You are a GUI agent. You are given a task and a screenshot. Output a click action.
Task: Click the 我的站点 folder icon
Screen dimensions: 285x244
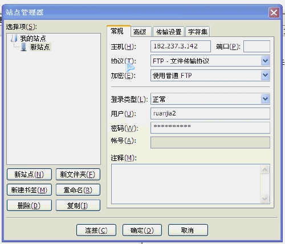click(x=14, y=38)
